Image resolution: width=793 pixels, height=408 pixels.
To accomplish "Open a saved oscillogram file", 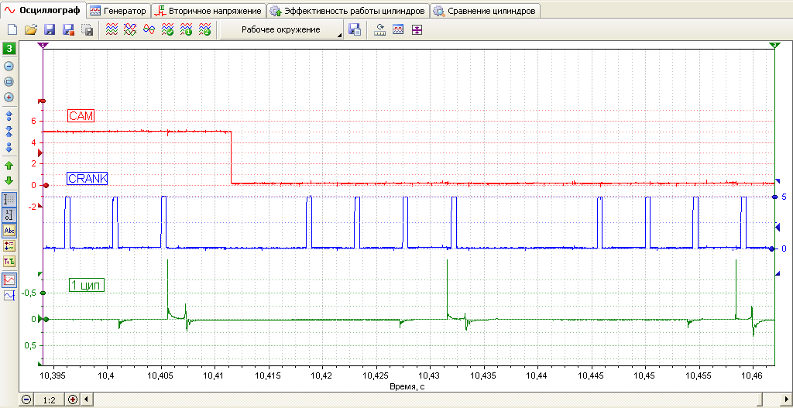I will coord(31,30).
